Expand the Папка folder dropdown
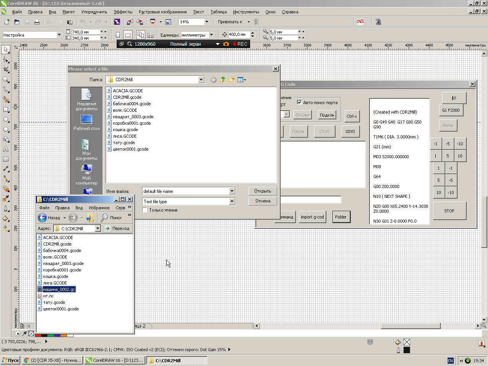Viewport: 488px width, 366px height. coord(201,80)
